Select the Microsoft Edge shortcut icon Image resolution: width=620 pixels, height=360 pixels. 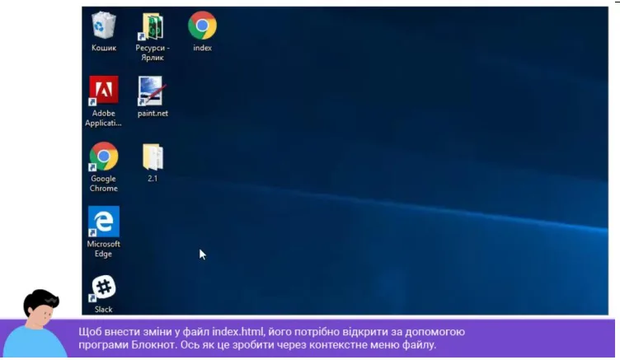[x=103, y=222]
